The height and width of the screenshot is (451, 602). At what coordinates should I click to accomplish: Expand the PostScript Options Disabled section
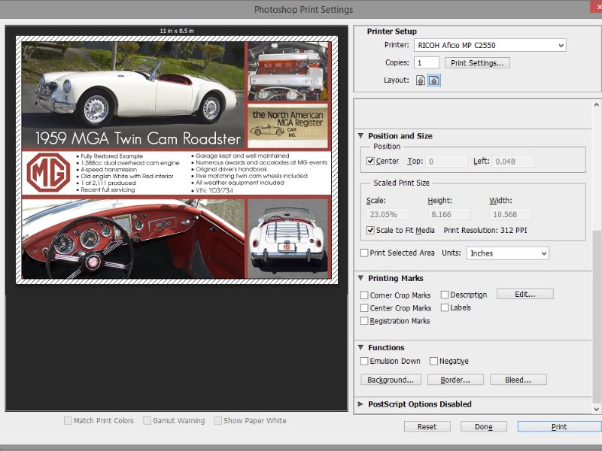click(361, 404)
